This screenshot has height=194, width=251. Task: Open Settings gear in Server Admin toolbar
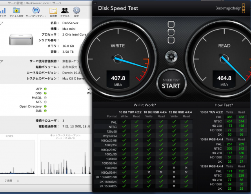click(76, 12)
